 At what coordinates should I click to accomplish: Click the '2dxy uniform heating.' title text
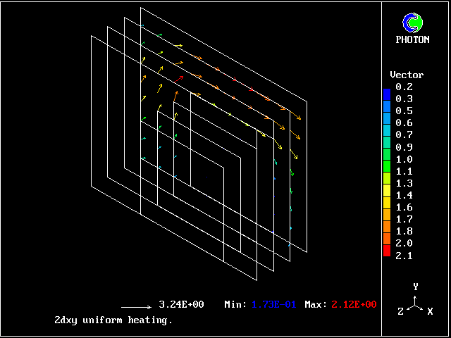pyautogui.click(x=113, y=320)
